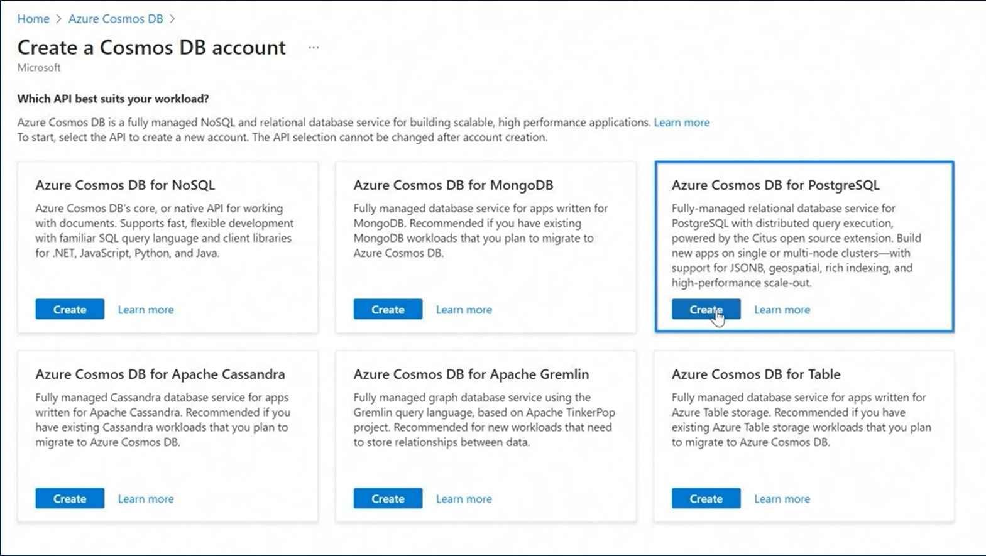986x556 pixels.
Task: Open Azure Cosmos DB breadcrumb link
Action: pyautogui.click(x=116, y=19)
